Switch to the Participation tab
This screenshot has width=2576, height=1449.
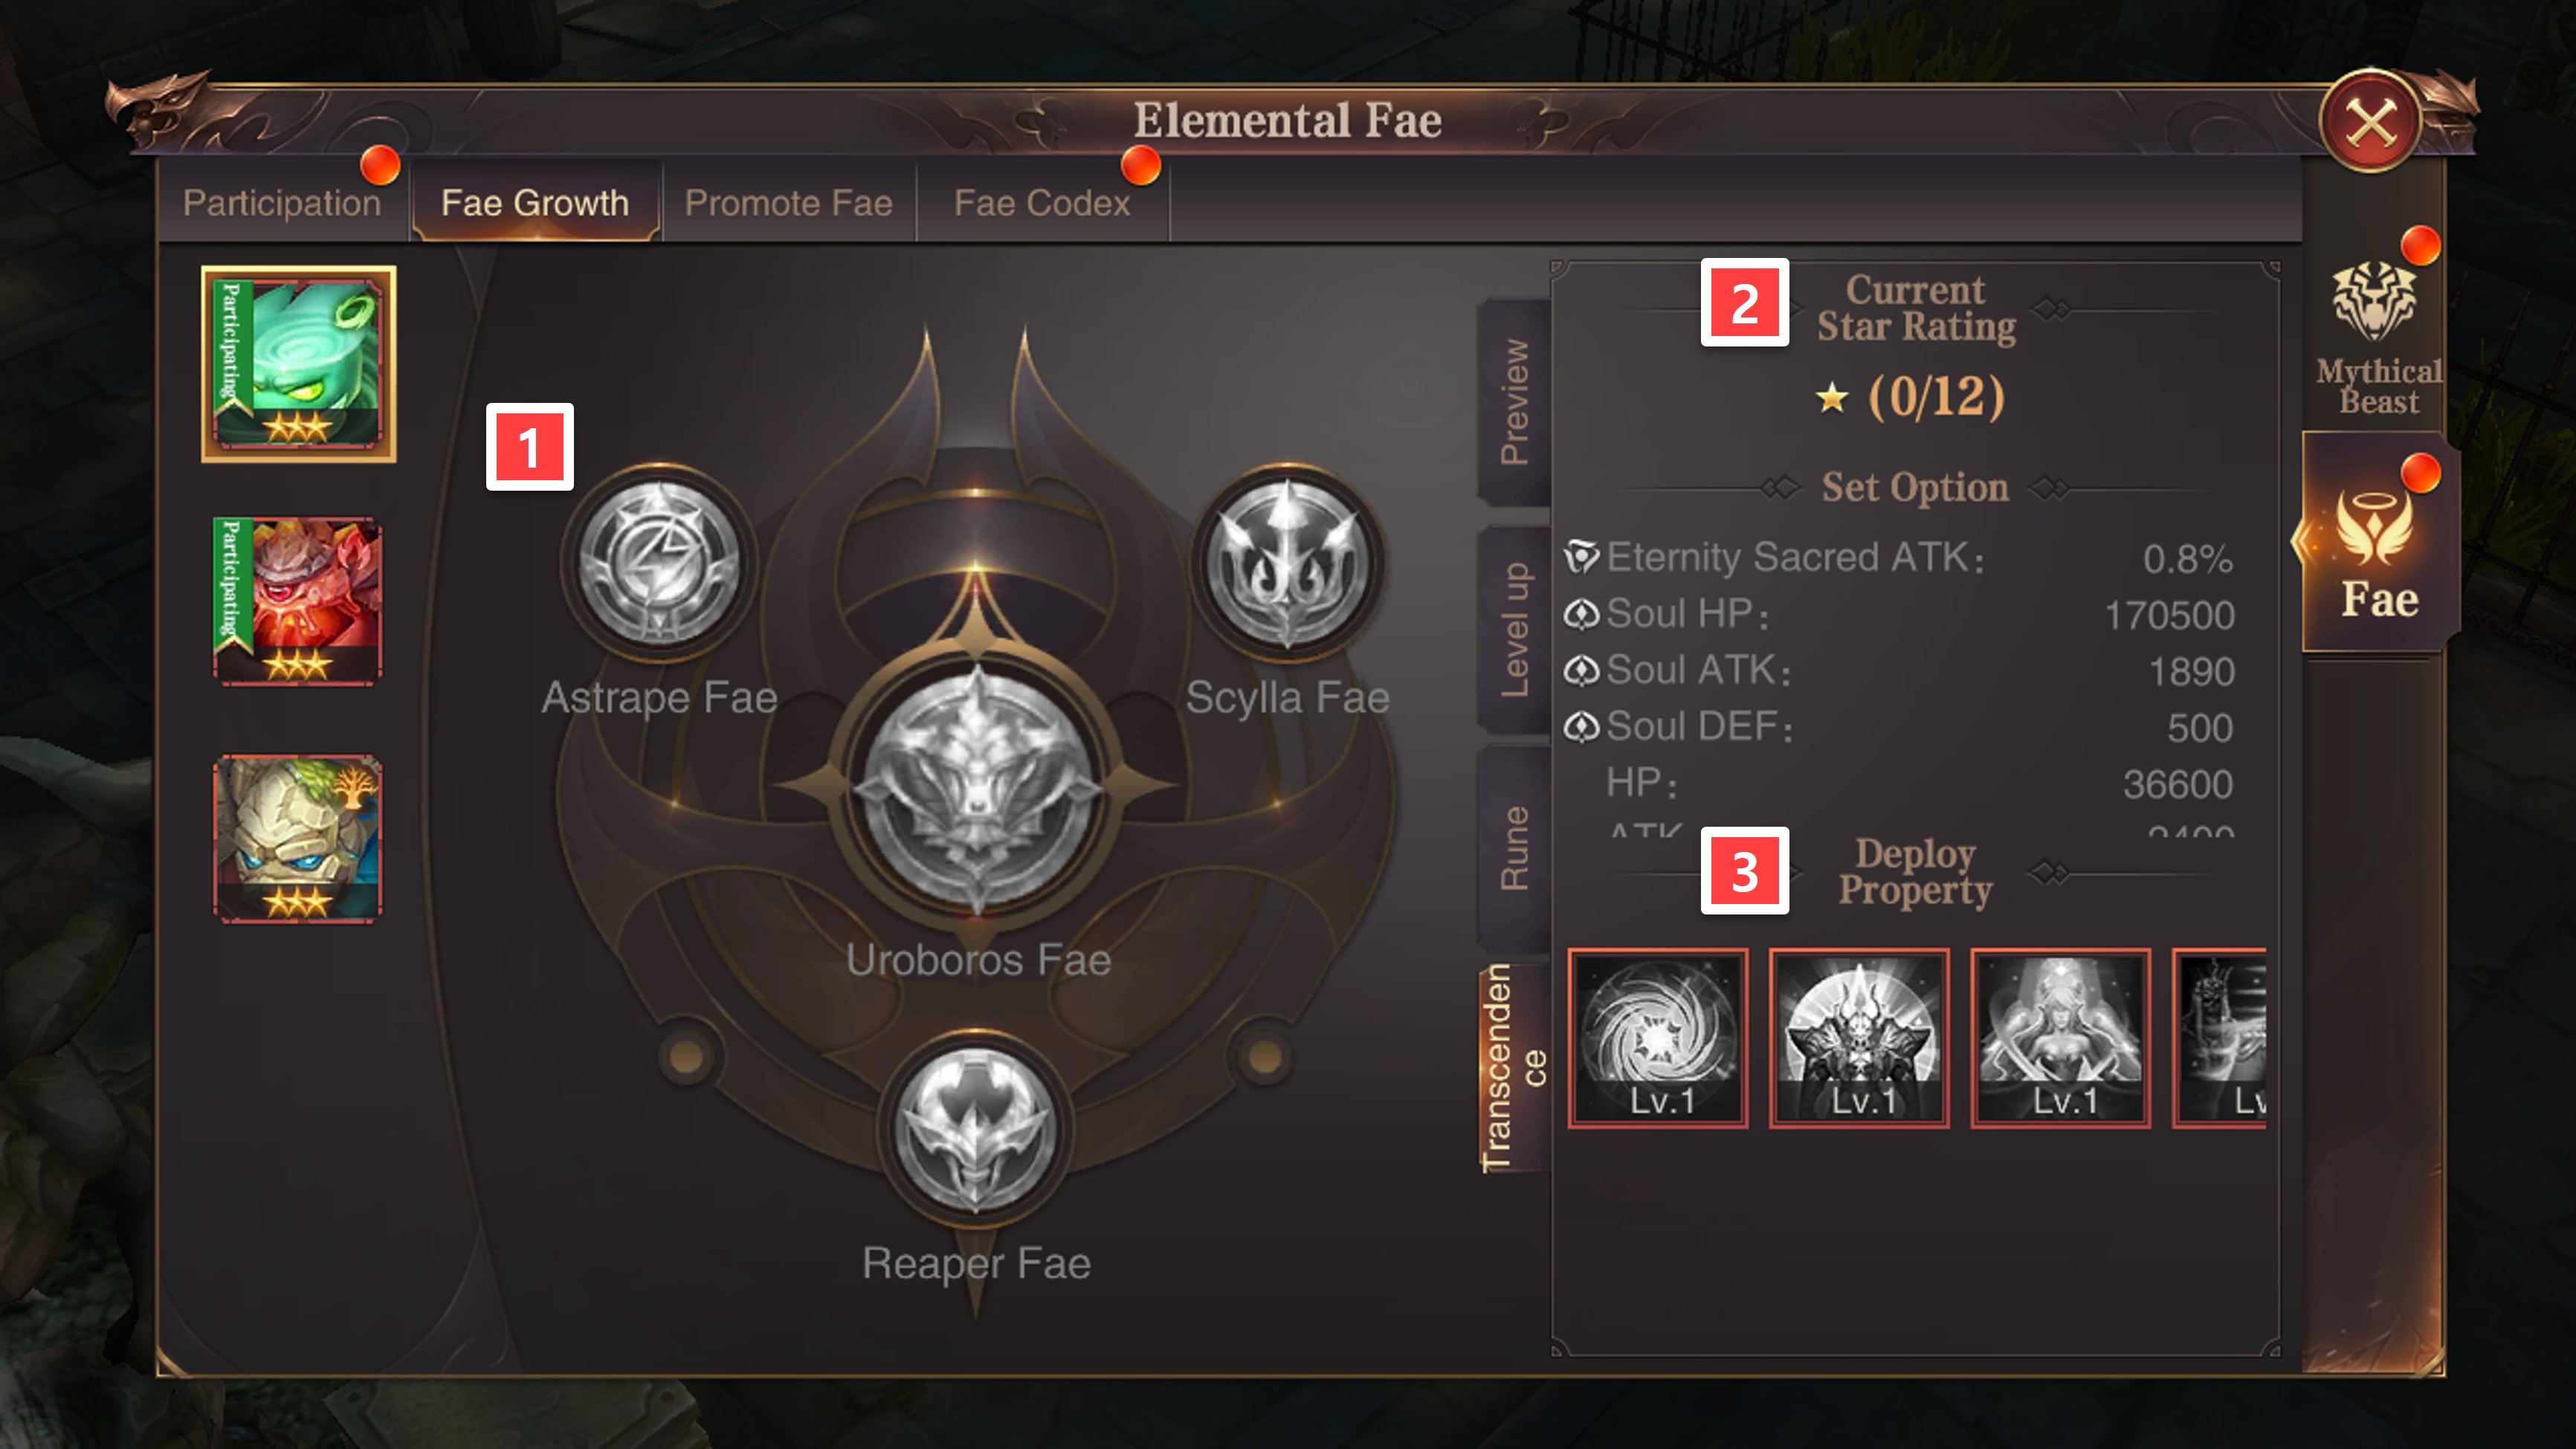pyautogui.click(x=282, y=203)
